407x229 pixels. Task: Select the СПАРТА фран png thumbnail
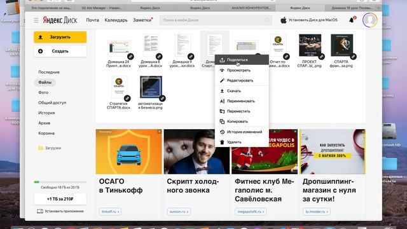click(341, 45)
